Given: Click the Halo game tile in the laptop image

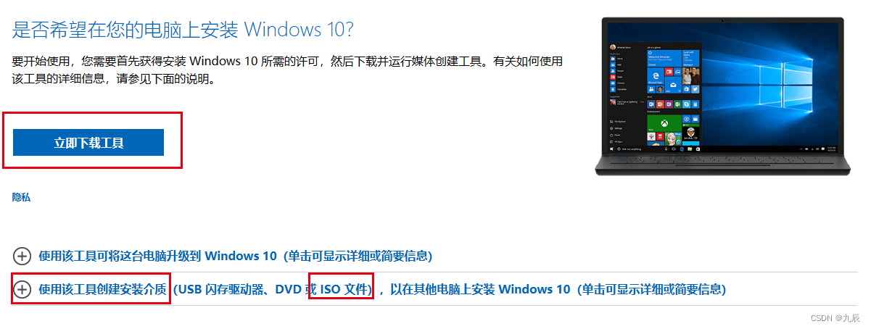Looking at the screenshot, I should click(691, 135).
